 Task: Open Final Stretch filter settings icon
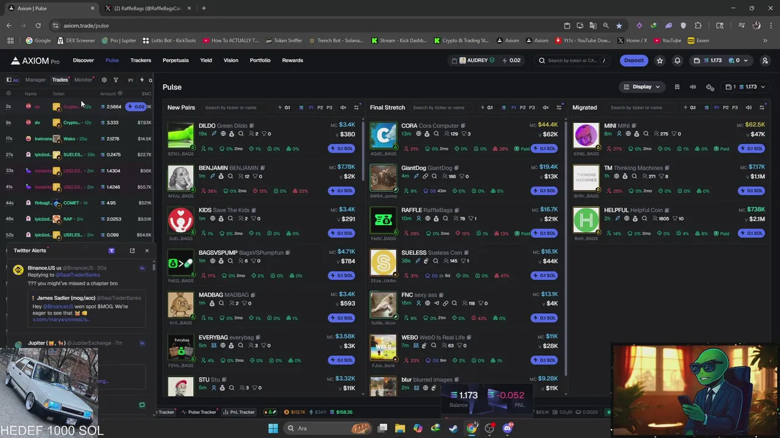point(559,108)
